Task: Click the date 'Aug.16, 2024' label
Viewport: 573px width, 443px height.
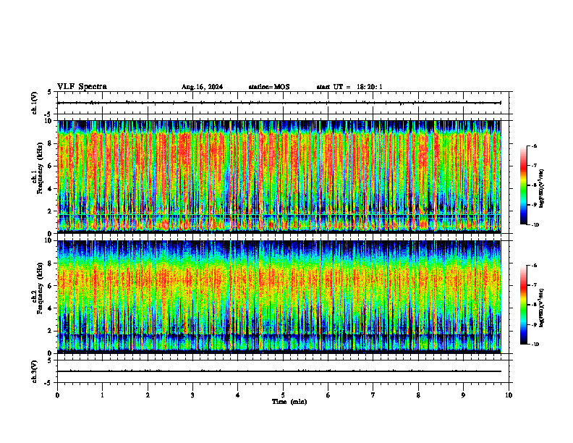Action: click(202, 87)
